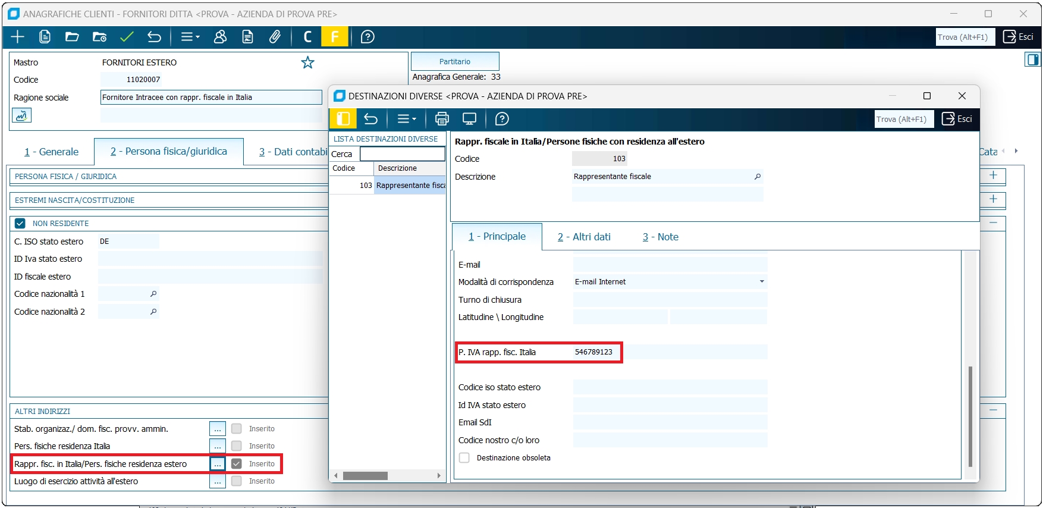Click the horizontal scrollbar in destinations list
Screen dimensions: 1043x508
365,476
